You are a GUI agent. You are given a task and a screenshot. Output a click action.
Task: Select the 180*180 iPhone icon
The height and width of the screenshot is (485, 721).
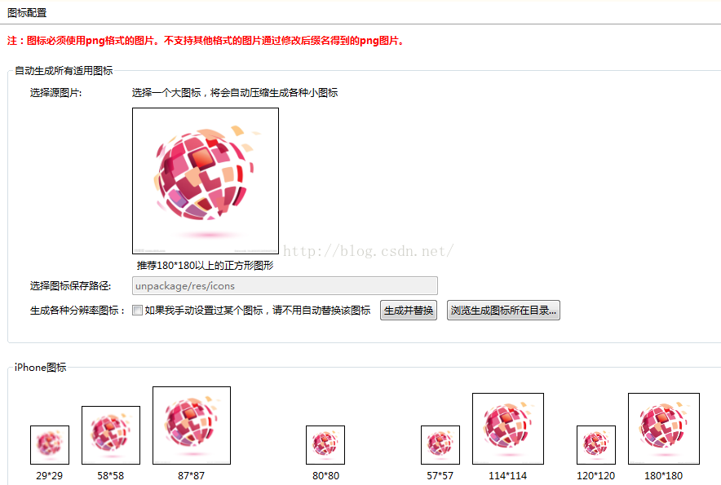(664, 429)
